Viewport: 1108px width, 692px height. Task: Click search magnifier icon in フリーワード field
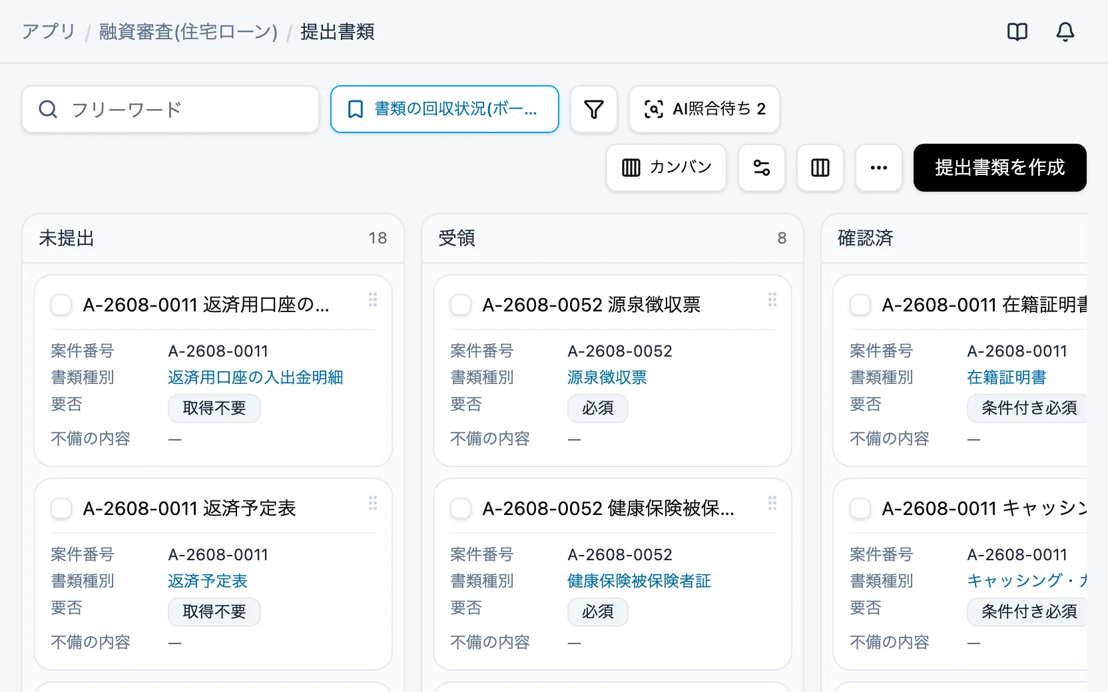click(48, 109)
